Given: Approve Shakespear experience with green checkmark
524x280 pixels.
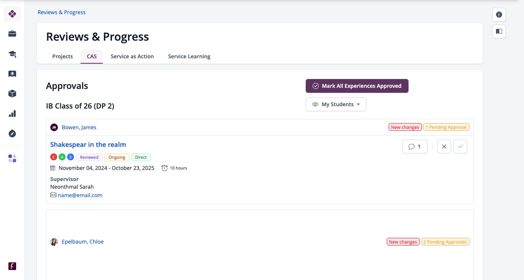Looking at the screenshot, I should point(460,147).
